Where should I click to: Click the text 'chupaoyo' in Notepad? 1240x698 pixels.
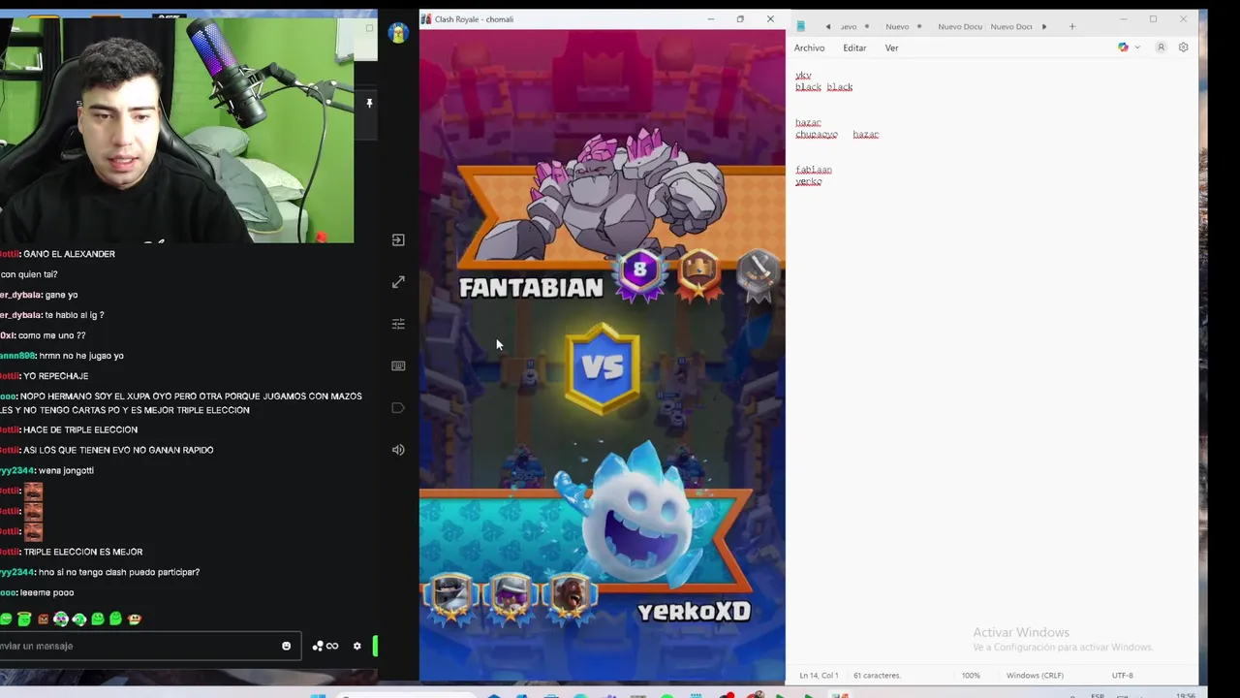pyautogui.click(x=816, y=135)
